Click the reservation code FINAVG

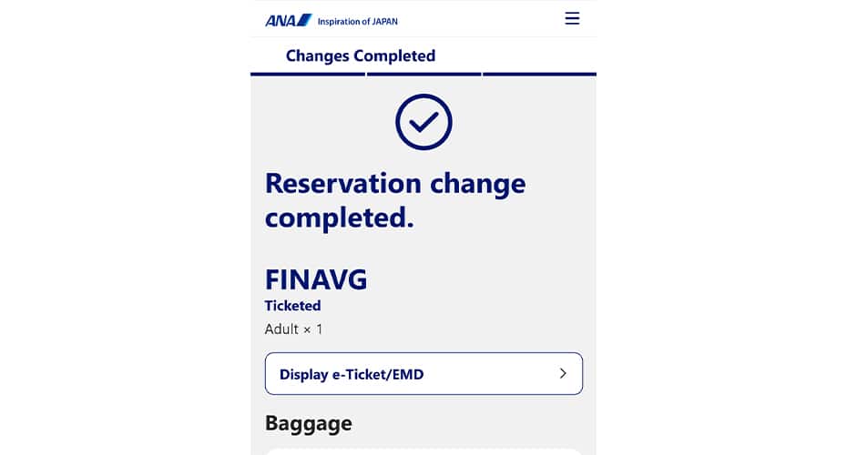pyautogui.click(x=315, y=278)
